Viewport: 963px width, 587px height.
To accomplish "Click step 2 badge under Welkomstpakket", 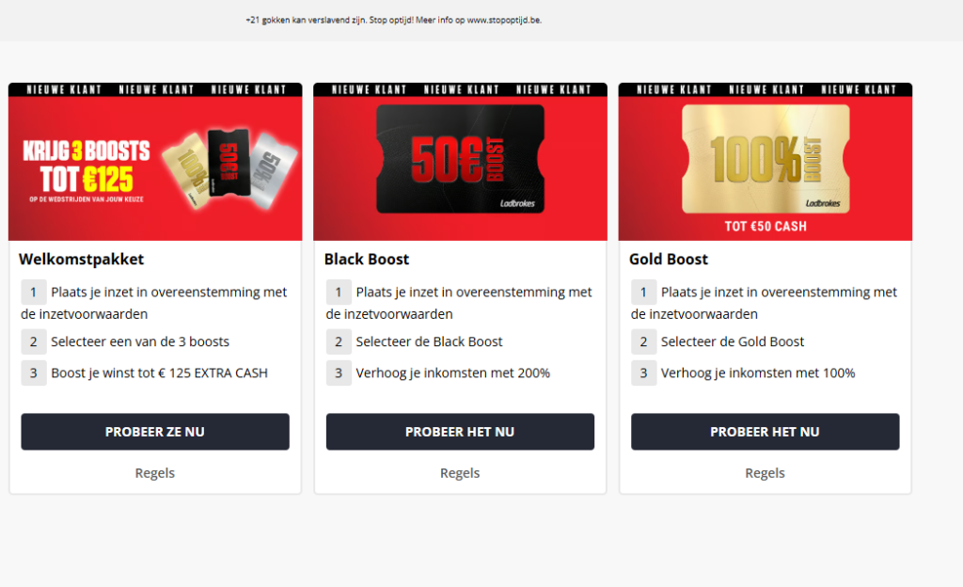I will [x=35, y=341].
